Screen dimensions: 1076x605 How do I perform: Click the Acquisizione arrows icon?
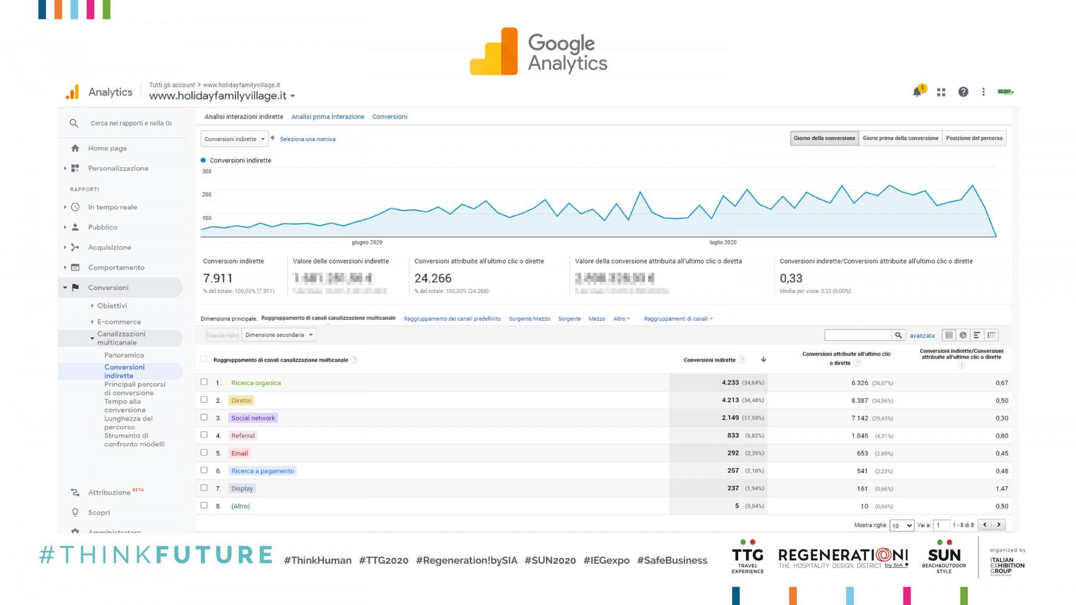pos(75,247)
